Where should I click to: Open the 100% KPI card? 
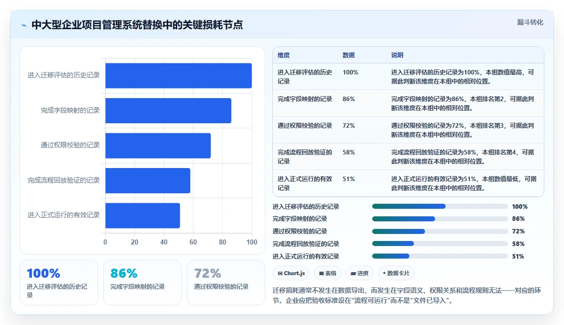(x=58, y=283)
